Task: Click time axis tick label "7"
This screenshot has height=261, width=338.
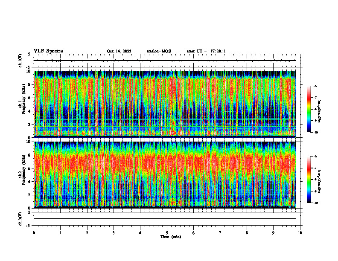Action: [x=220, y=233]
